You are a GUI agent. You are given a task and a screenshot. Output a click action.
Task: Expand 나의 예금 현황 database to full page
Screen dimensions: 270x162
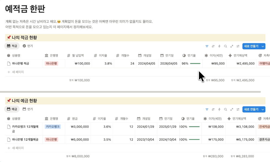coord(232,109)
